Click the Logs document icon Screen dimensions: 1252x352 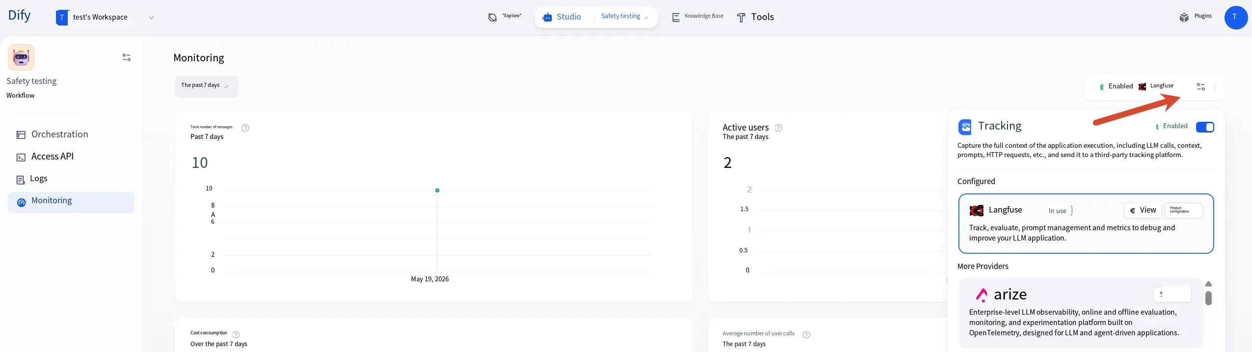click(21, 180)
